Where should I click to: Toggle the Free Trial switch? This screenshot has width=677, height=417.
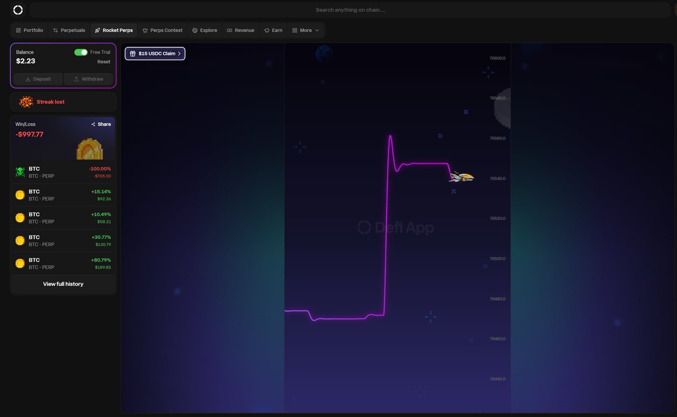point(81,52)
